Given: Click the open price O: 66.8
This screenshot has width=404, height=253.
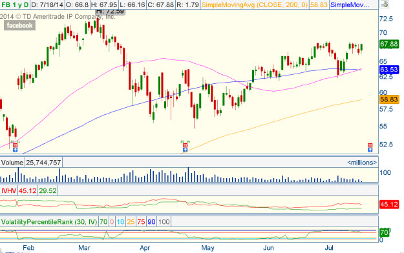Looking at the screenshot, I should 77,5.
